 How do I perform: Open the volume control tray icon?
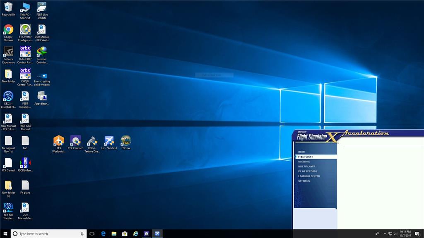[395, 234]
